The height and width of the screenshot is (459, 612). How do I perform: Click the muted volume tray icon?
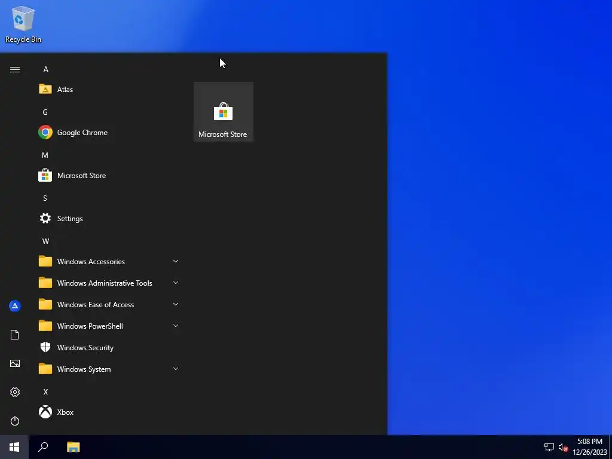(563, 447)
